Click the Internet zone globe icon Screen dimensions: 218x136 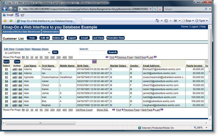tap(139, 128)
